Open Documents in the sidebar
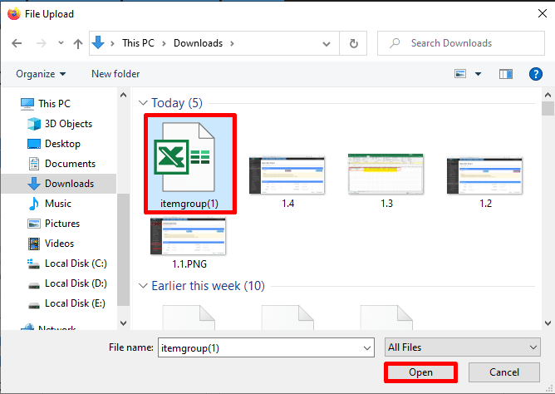The width and height of the screenshot is (555, 394). (x=70, y=164)
